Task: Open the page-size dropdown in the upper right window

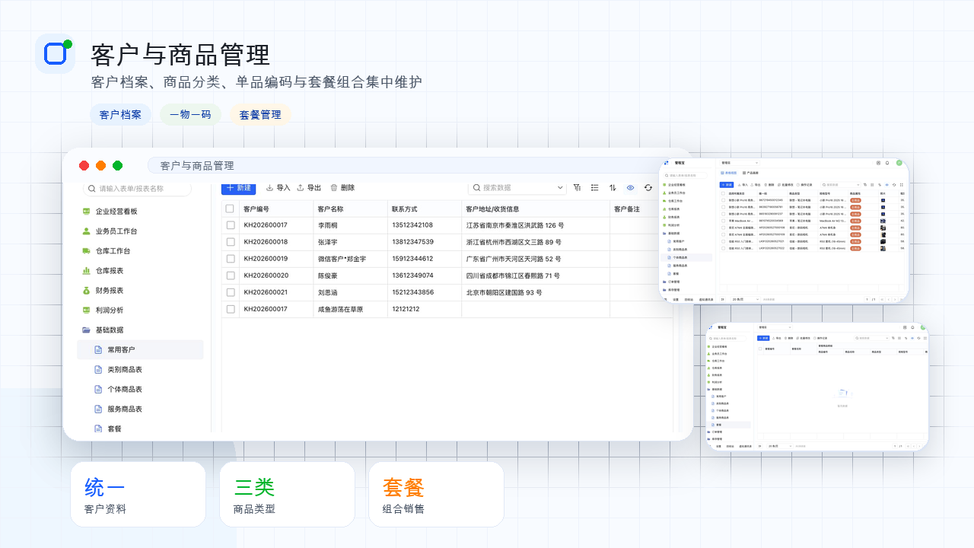Action: (x=745, y=299)
